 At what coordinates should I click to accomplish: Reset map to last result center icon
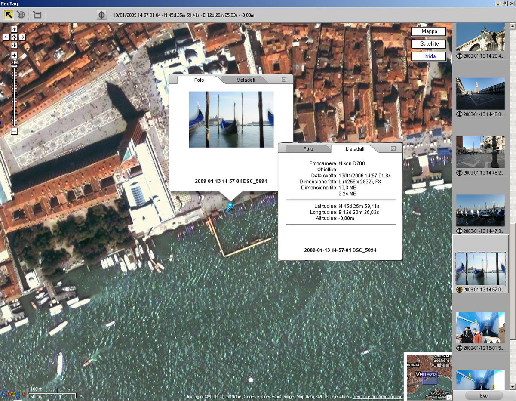click(x=14, y=37)
